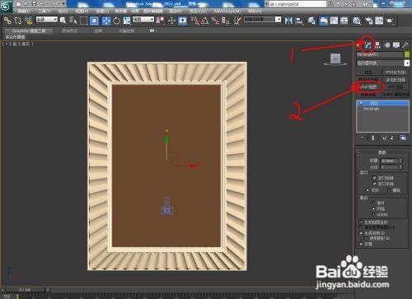The height and width of the screenshot is (299, 412).
Task: Open the Render Setup icon
Action: coord(368,21)
